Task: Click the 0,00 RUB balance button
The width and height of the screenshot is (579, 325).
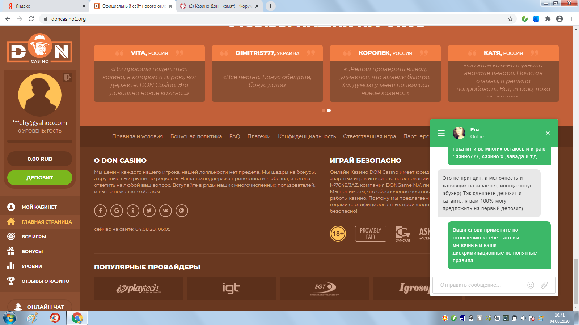Action: [40, 159]
